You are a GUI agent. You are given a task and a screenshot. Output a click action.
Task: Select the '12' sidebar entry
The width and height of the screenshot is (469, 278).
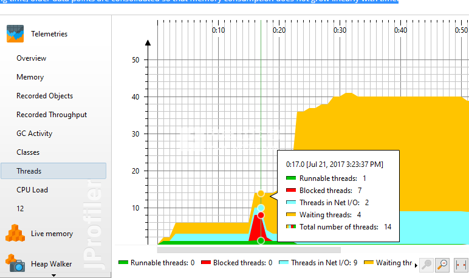click(20, 209)
